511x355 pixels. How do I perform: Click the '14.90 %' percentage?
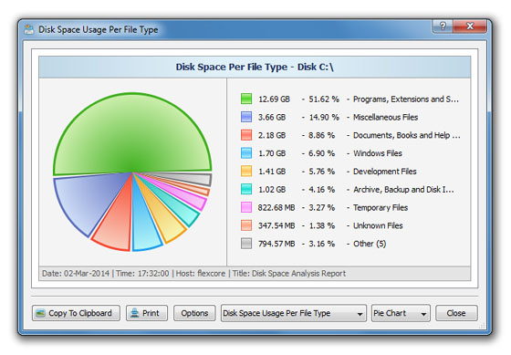pyautogui.click(x=324, y=117)
